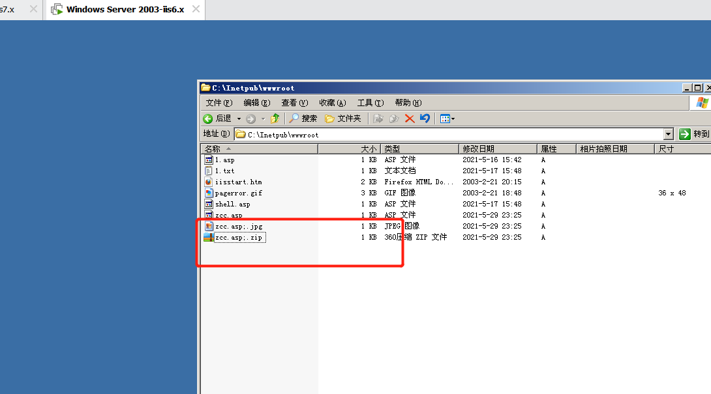The image size is (711, 394).
Task: Open the Forward history dropdown arrow
Action: [x=263, y=119]
